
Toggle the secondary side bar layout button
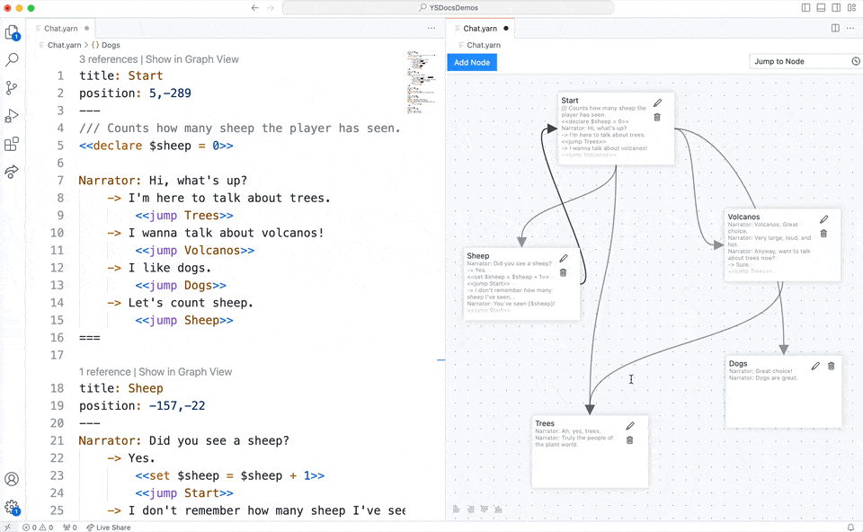click(x=834, y=7)
